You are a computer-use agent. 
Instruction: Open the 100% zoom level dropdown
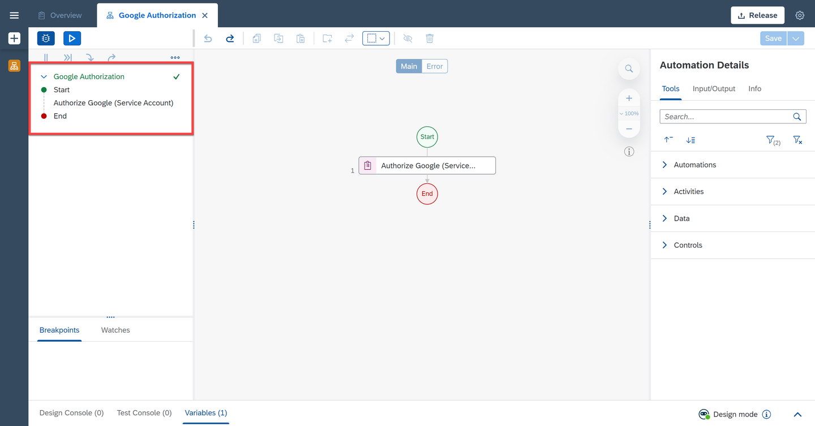click(x=629, y=114)
